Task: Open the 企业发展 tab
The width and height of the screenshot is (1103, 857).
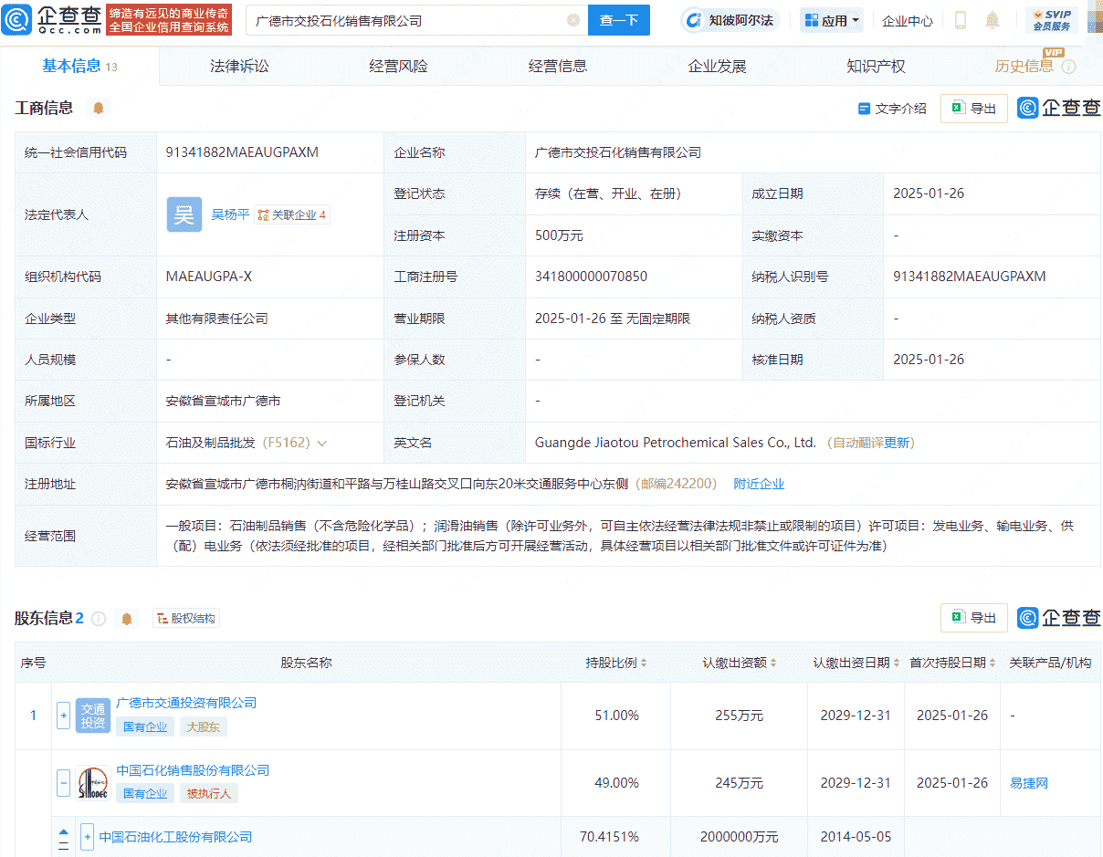Action: pyautogui.click(x=716, y=65)
